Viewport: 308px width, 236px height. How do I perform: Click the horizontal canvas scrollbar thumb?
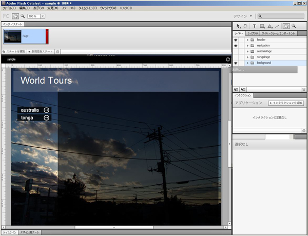coord(114,227)
